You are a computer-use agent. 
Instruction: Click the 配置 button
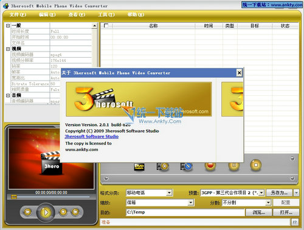(x=286, y=203)
